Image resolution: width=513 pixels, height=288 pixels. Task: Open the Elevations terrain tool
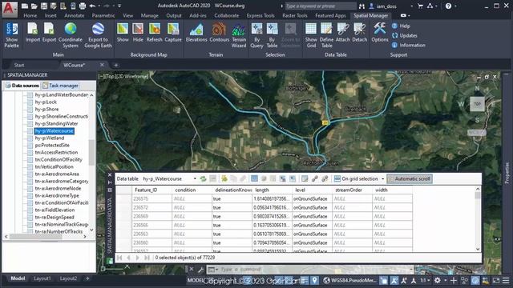pos(196,33)
